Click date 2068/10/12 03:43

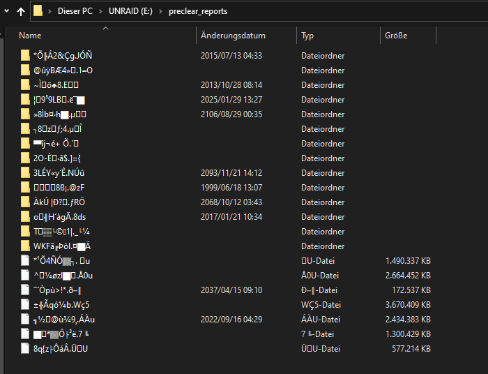231,202
